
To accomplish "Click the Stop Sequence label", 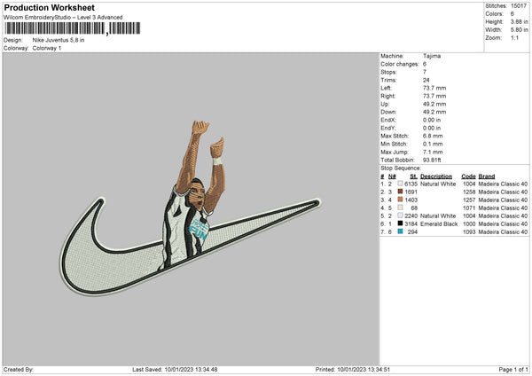I will click(x=401, y=168).
